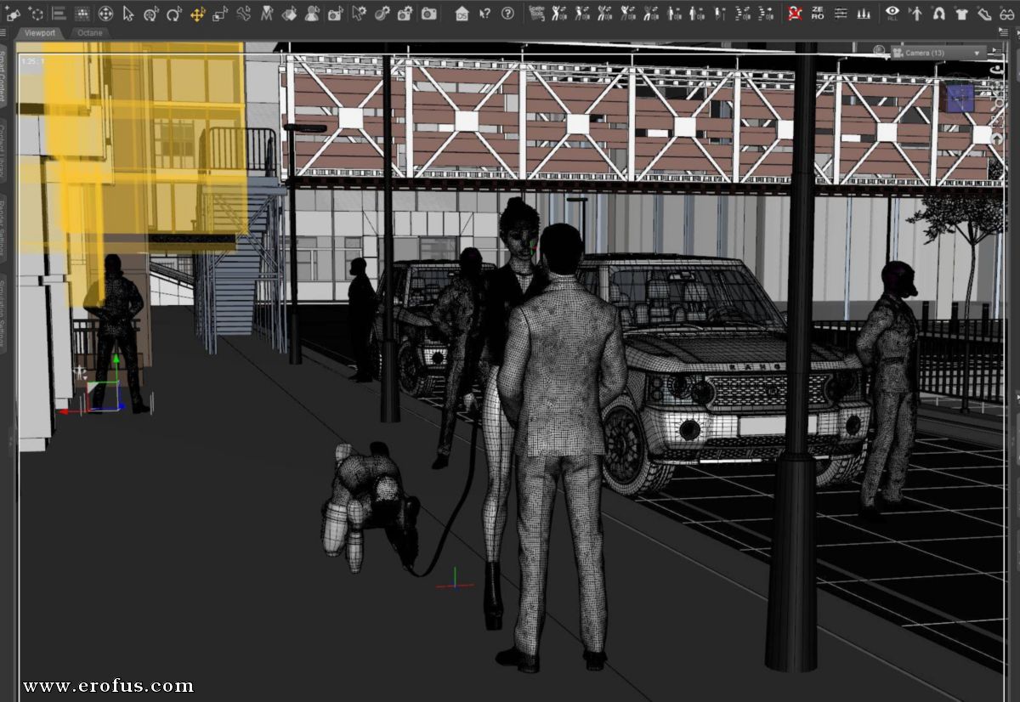Viewport: 1020px width, 702px height.
Task: Select the Node Selection arrow tool
Action: pos(128,13)
